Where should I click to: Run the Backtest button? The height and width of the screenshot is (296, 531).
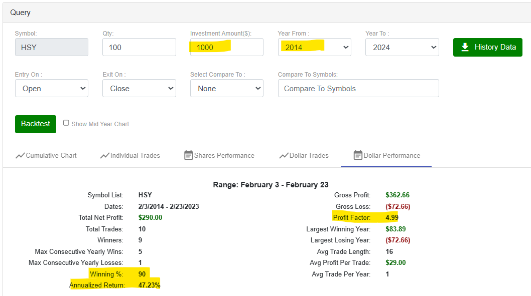(36, 124)
